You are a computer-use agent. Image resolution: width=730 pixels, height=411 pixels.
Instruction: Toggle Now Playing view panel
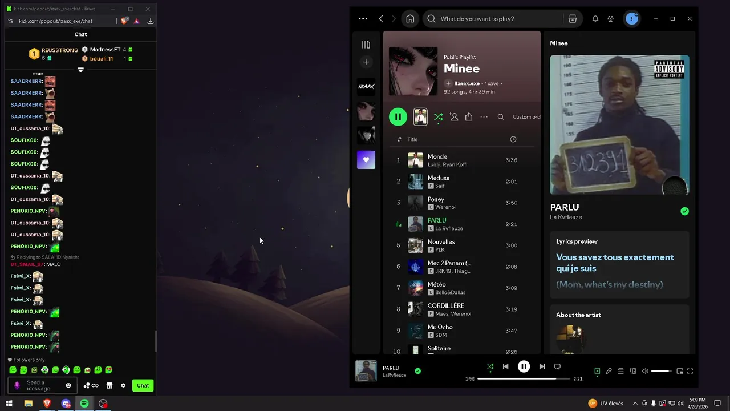(x=597, y=371)
